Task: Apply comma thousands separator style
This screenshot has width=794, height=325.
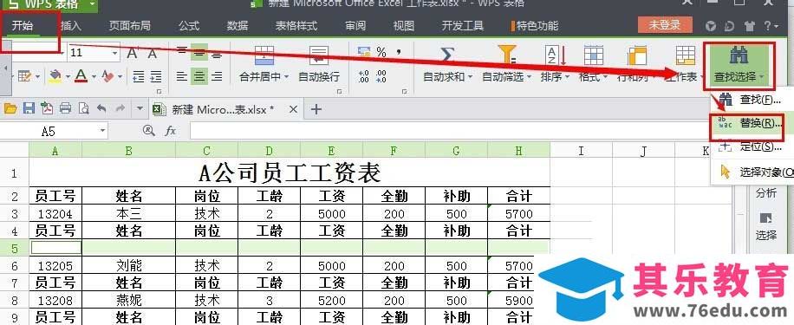Action: (399, 52)
